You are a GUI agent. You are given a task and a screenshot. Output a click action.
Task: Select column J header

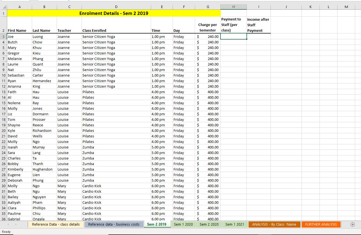pyautogui.click(x=286, y=7)
